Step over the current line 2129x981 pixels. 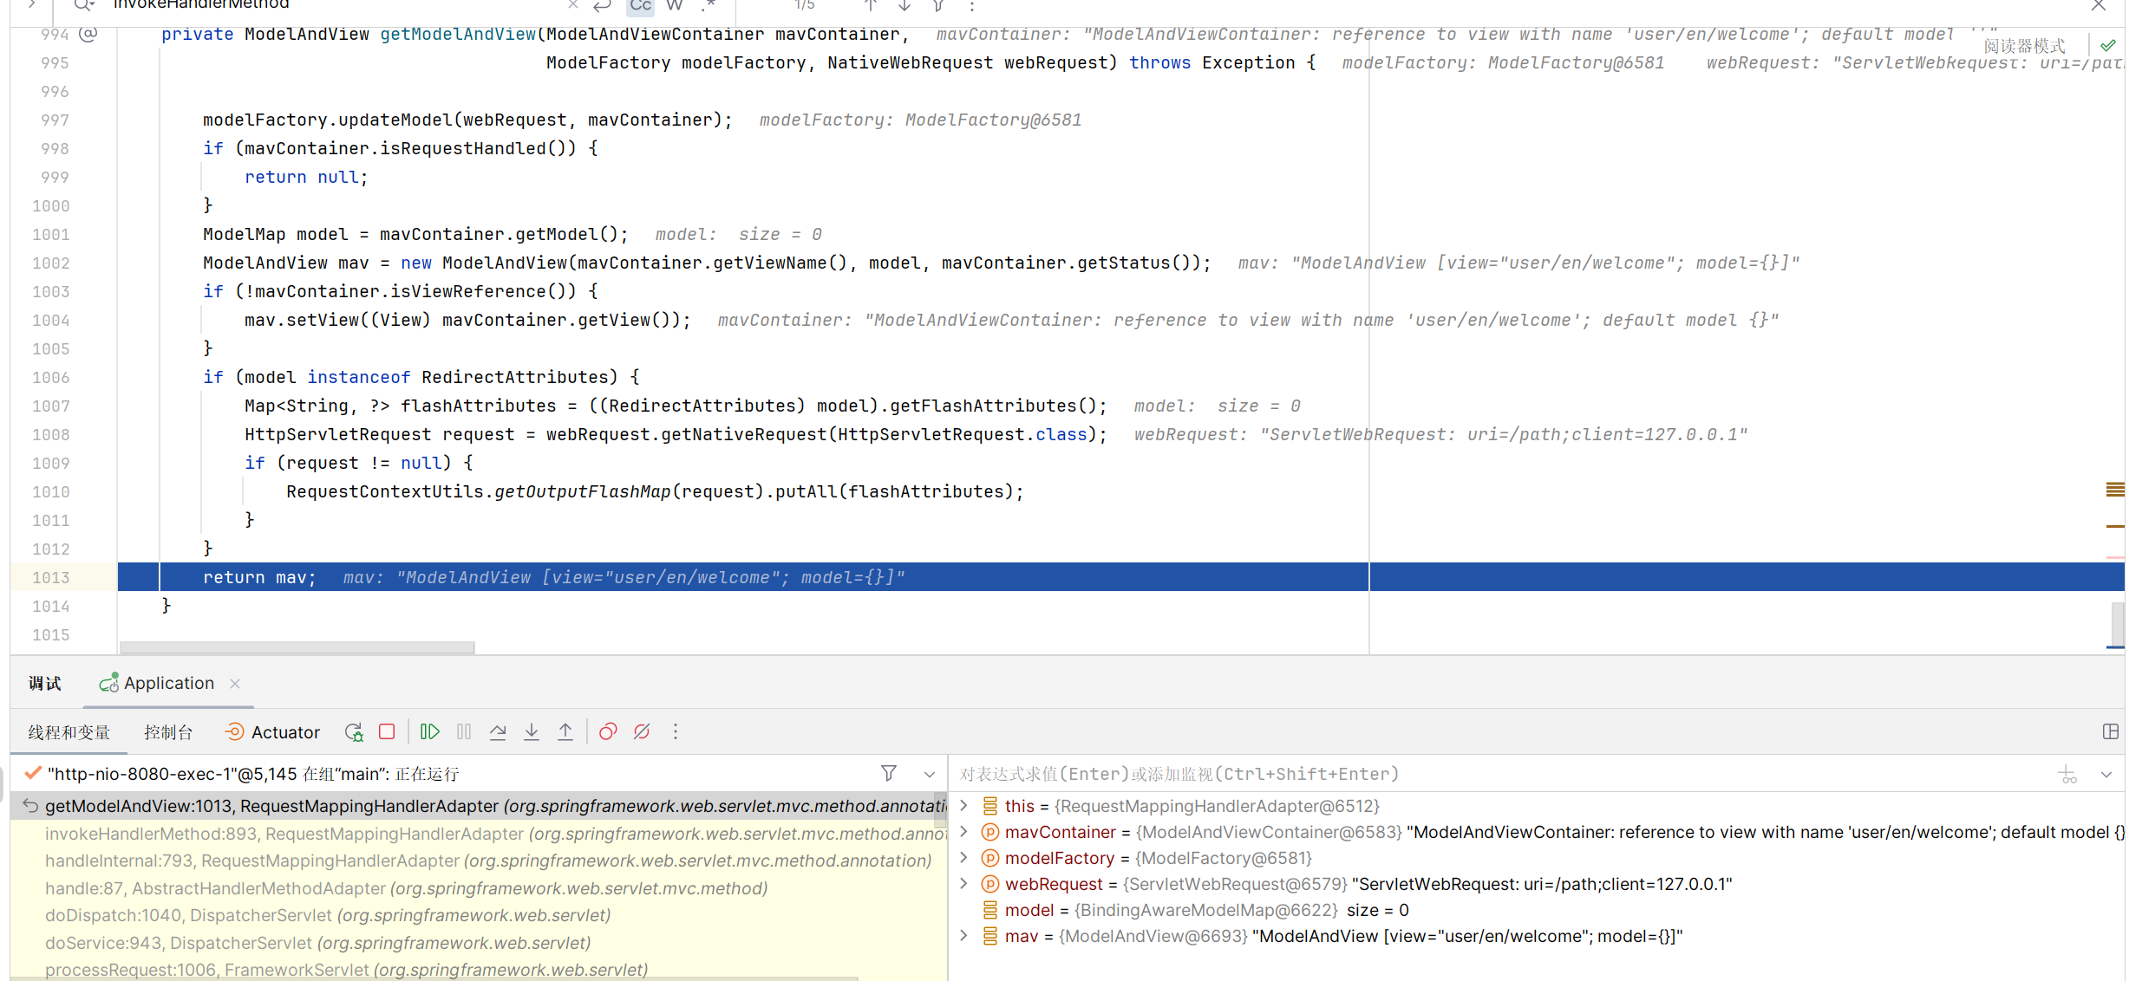tap(498, 732)
